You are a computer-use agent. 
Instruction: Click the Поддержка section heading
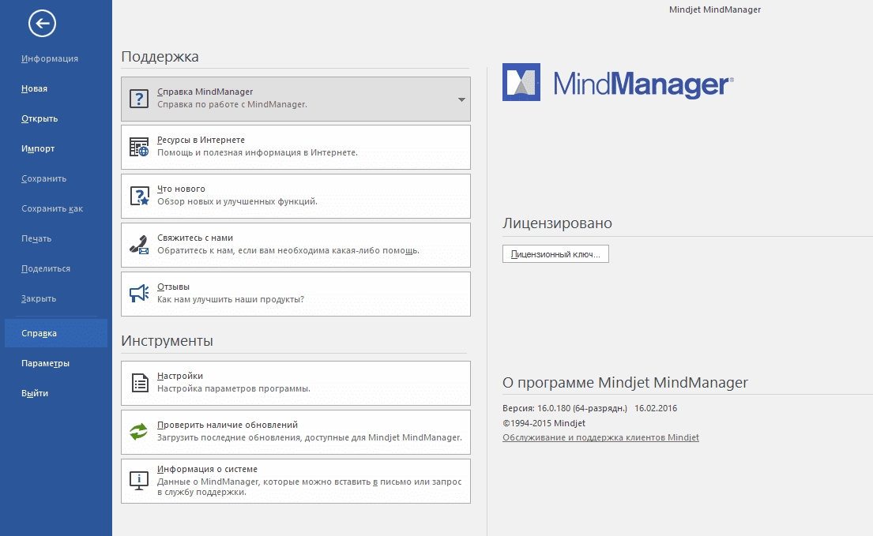160,57
